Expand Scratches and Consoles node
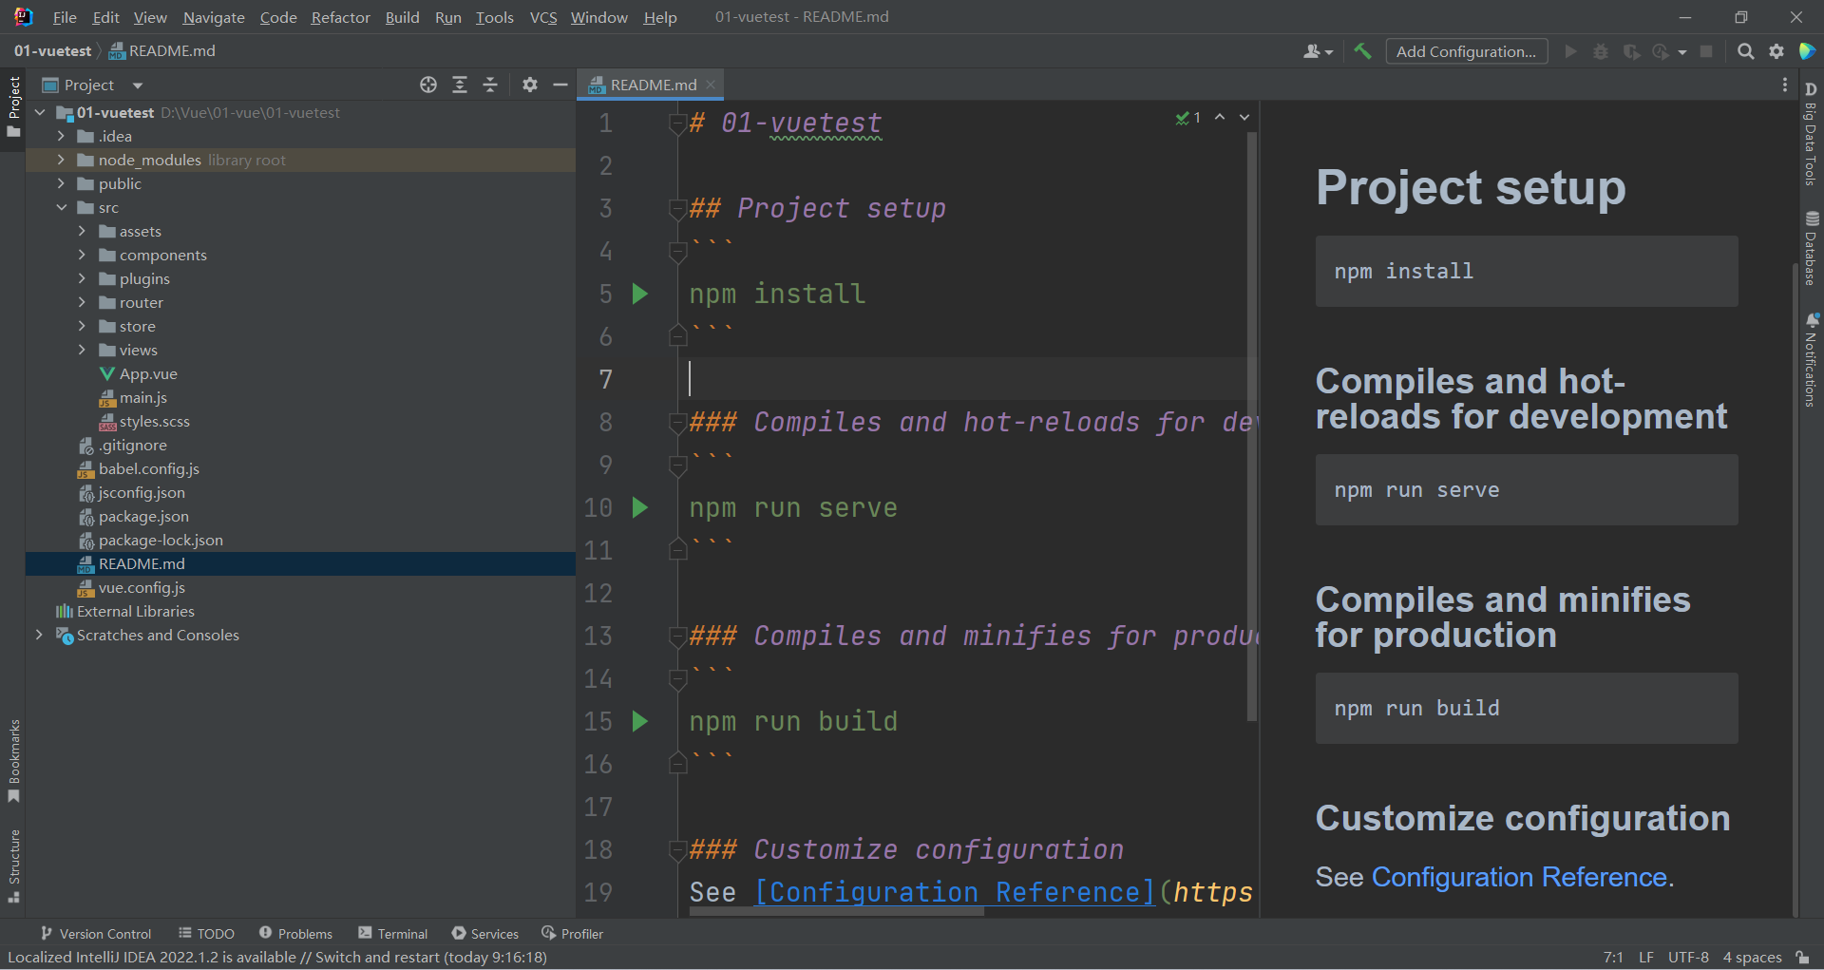 click(39, 635)
